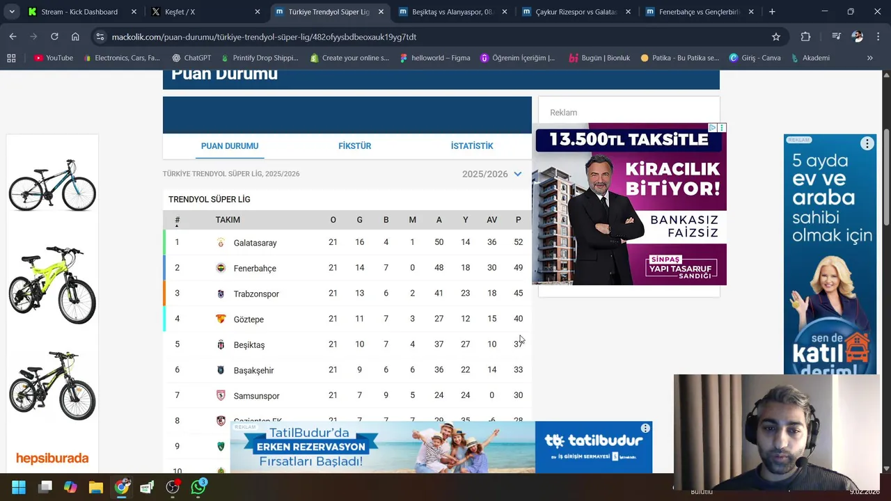The height and width of the screenshot is (501, 891).
Task: Open a new browser tab
Action: (x=772, y=12)
